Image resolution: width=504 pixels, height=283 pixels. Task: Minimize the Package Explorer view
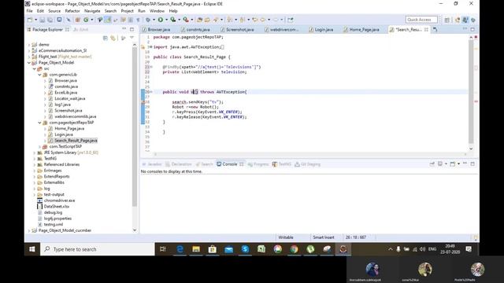124,29
